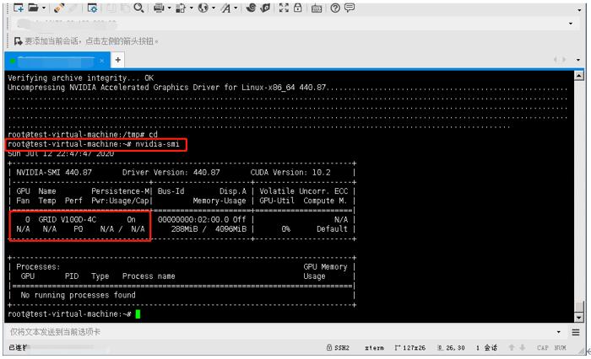Select the active blue session tab
The image size is (591, 359).
(57, 60)
